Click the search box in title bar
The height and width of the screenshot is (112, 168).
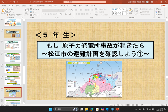(x=85, y=2)
